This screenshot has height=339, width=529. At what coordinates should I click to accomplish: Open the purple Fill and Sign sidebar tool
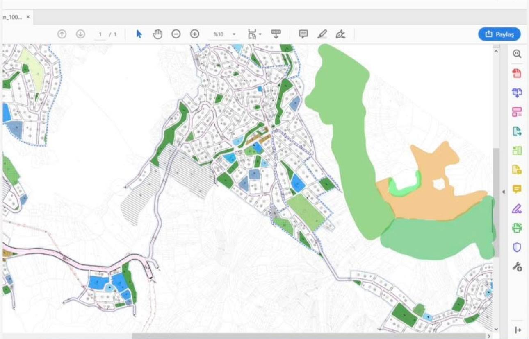coord(517,209)
